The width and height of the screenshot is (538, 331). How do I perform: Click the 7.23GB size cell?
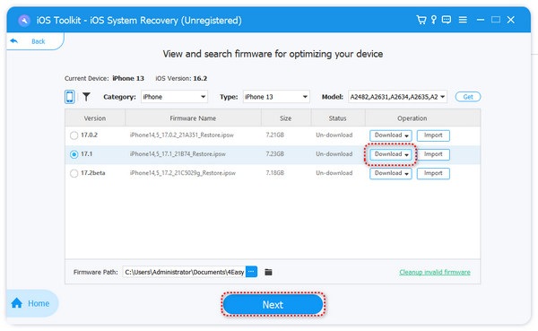coord(275,153)
